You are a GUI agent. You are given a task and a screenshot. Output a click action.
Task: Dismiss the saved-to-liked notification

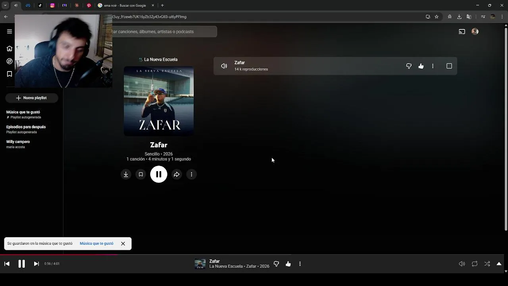tap(123, 243)
